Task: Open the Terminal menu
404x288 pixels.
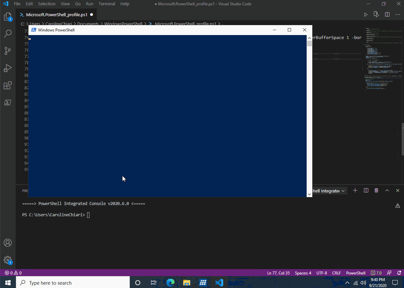Action: [107, 4]
